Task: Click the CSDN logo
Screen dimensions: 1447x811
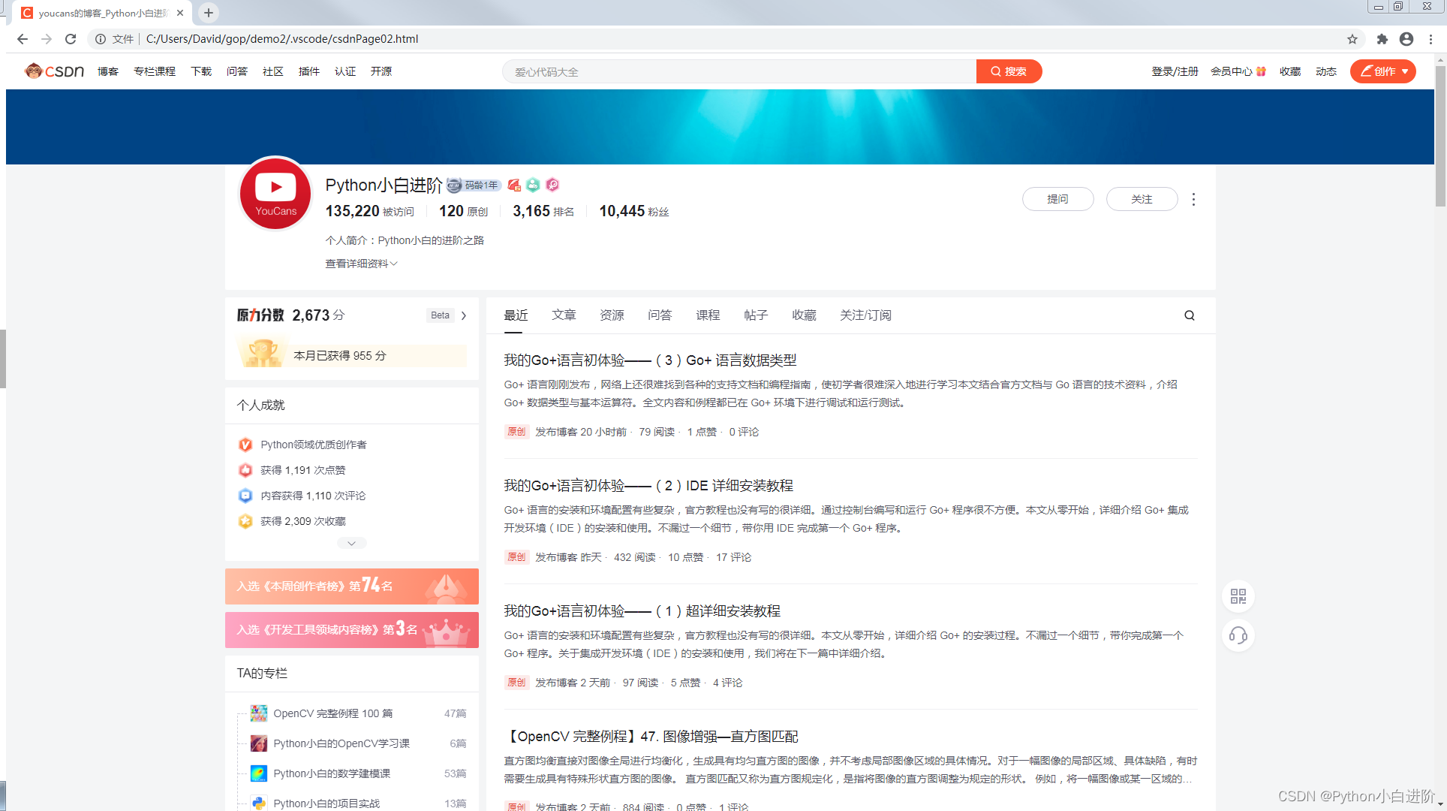Action: (53, 71)
